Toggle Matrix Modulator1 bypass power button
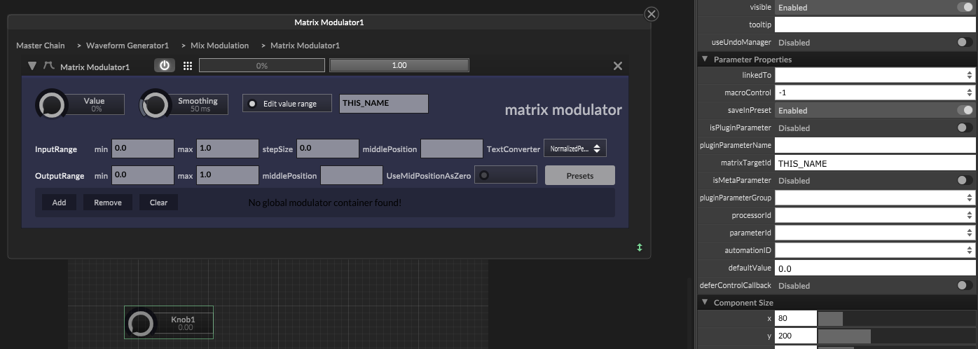 [165, 65]
